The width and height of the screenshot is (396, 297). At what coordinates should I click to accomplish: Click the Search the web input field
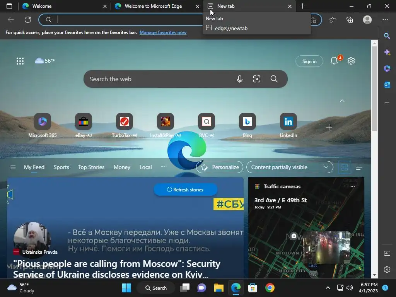[x=162, y=79]
